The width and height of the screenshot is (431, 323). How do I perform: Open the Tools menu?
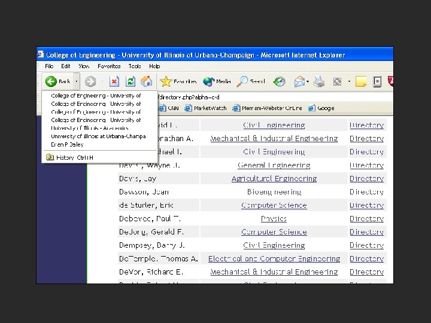tap(135, 66)
